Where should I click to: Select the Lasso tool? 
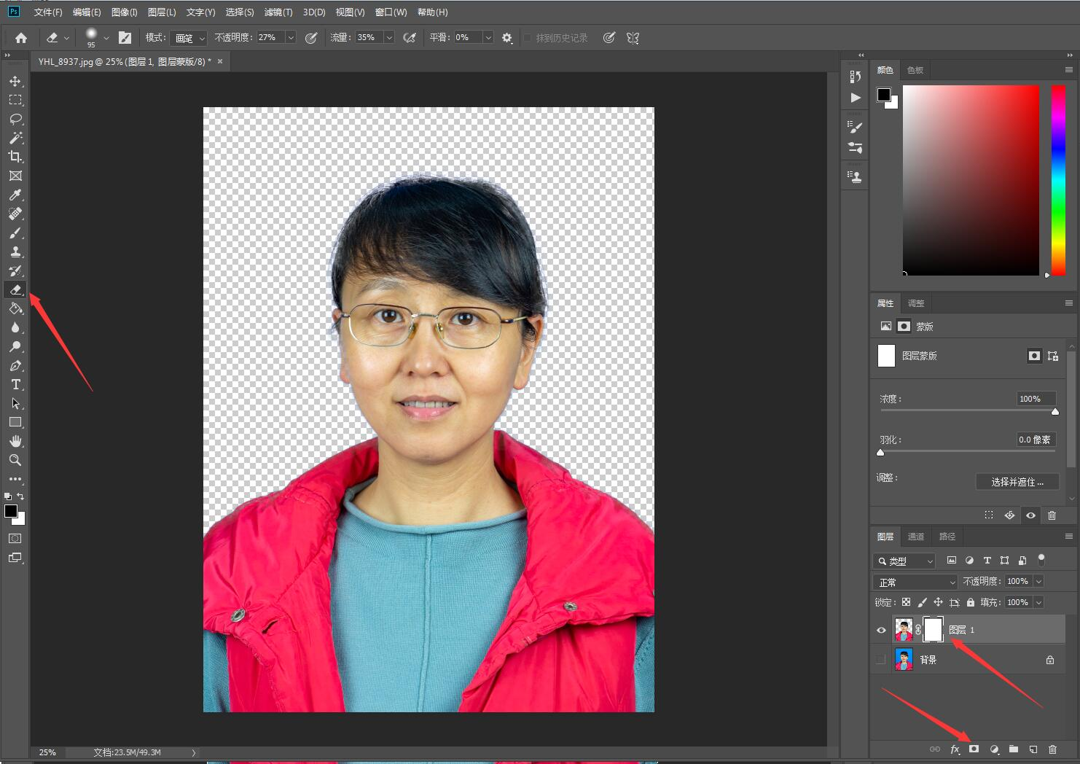coord(15,119)
